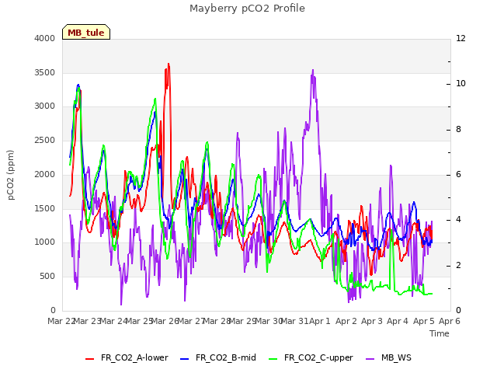Click the purple wind speed peak near Apr 1
497x373 pixels.
pos(313,71)
